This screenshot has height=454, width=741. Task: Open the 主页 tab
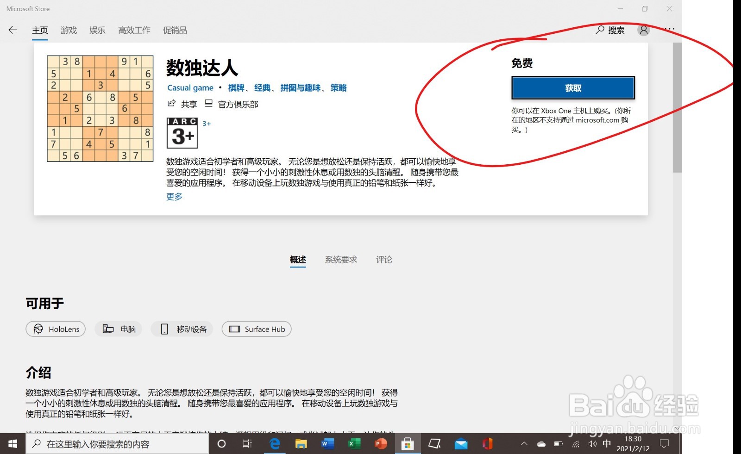click(x=40, y=30)
